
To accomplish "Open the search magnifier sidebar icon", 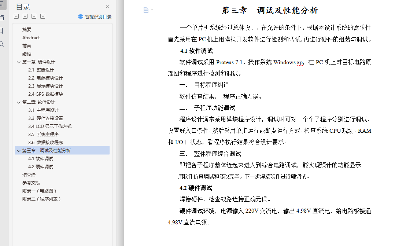I will tap(1, 44).
